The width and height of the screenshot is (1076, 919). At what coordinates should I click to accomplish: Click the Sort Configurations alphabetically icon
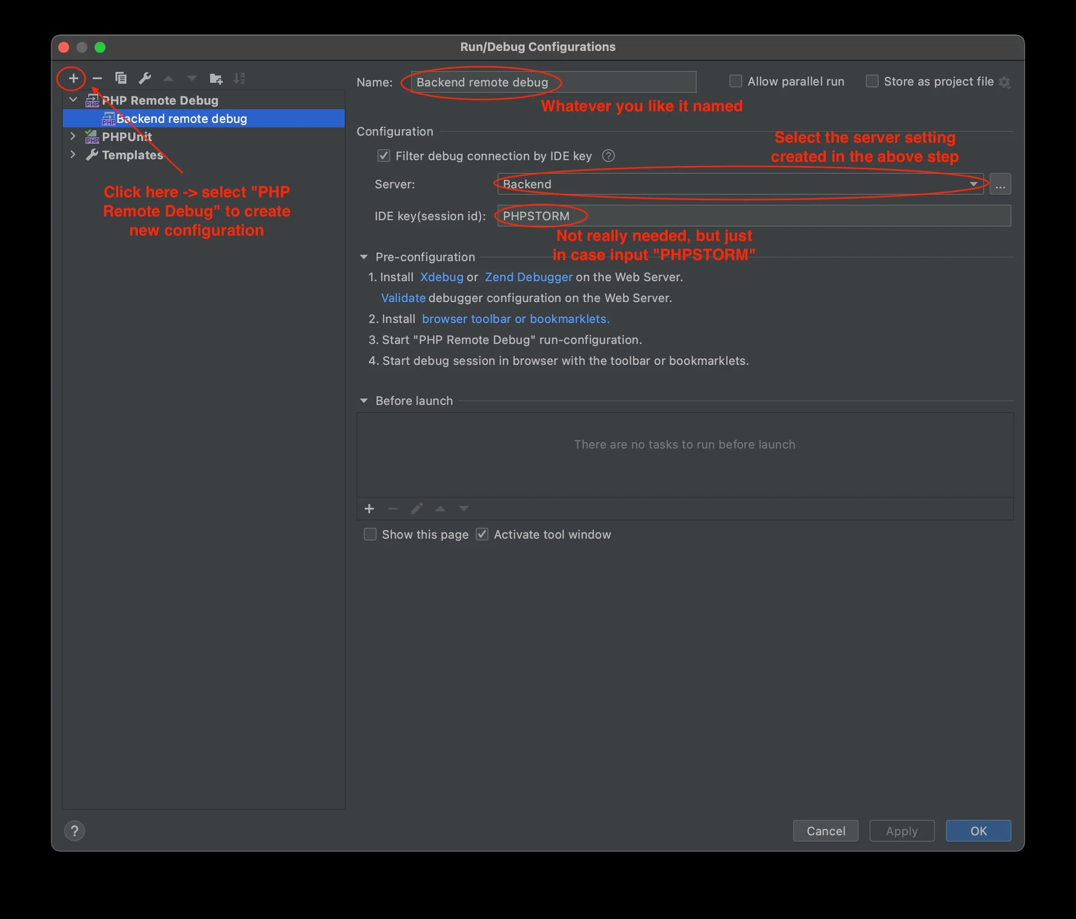click(239, 78)
